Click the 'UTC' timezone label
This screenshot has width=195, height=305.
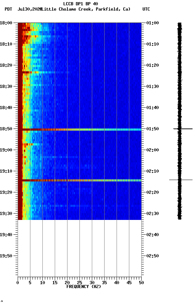146,9
